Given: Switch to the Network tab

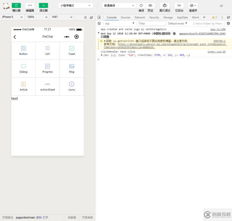Looking at the screenshot, I should point(140,17).
